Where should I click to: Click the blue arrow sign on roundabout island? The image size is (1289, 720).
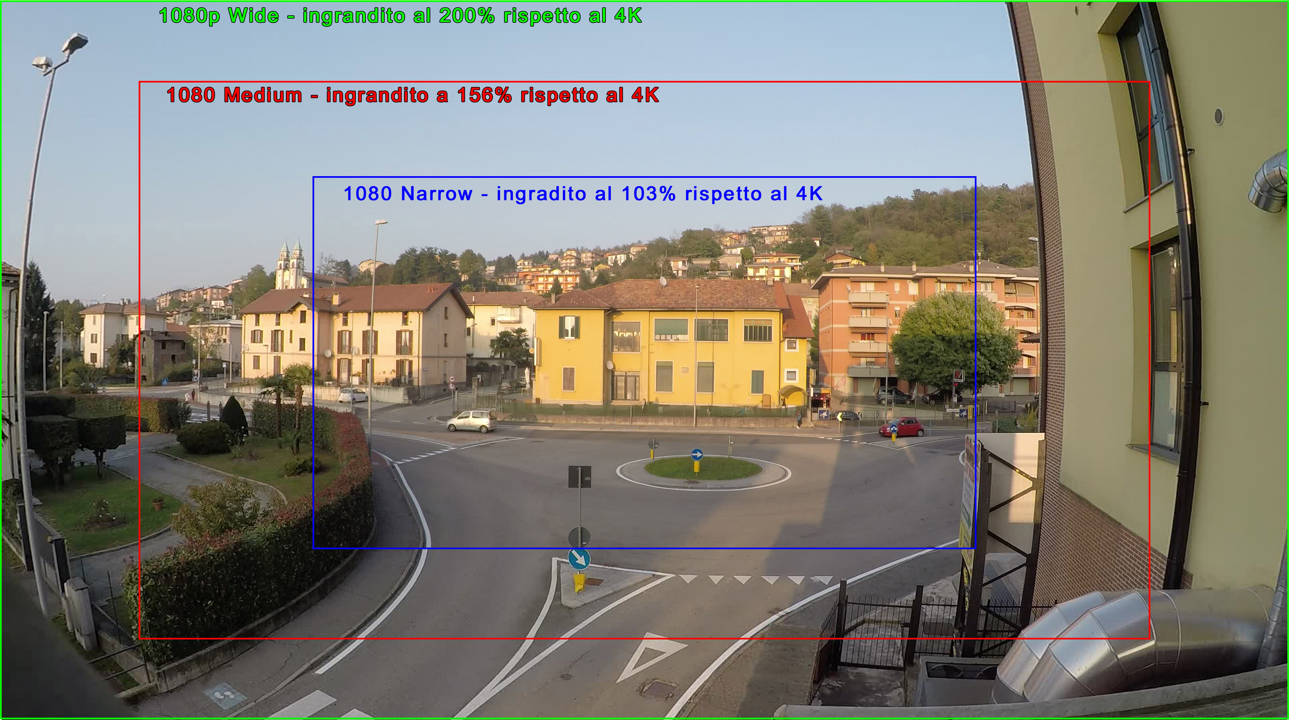[x=697, y=455]
